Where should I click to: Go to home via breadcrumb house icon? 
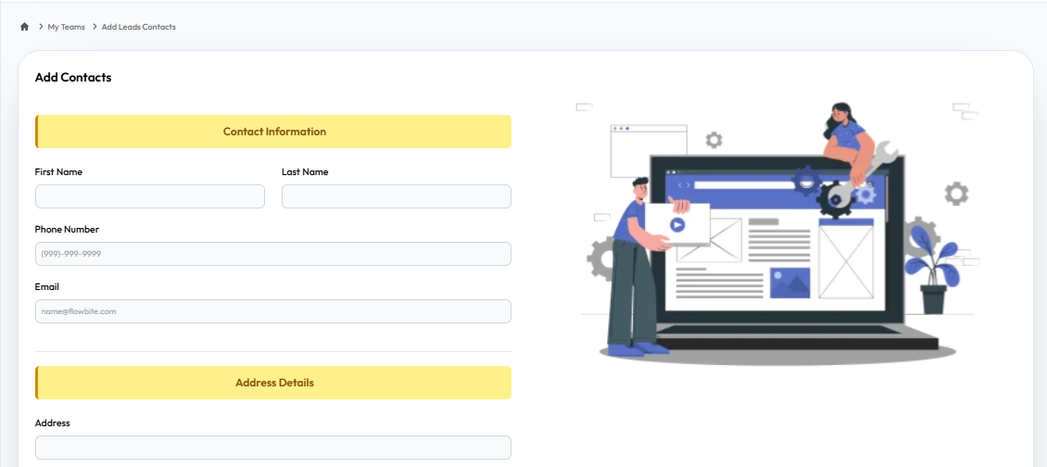click(x=25, y=27)
